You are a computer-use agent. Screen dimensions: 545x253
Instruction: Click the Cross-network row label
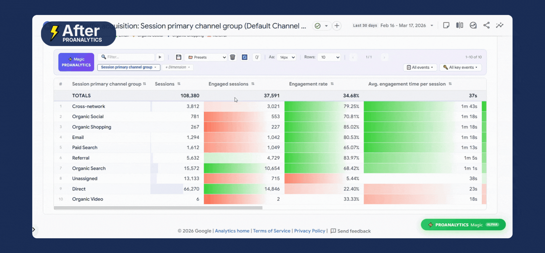coord(89,106)
